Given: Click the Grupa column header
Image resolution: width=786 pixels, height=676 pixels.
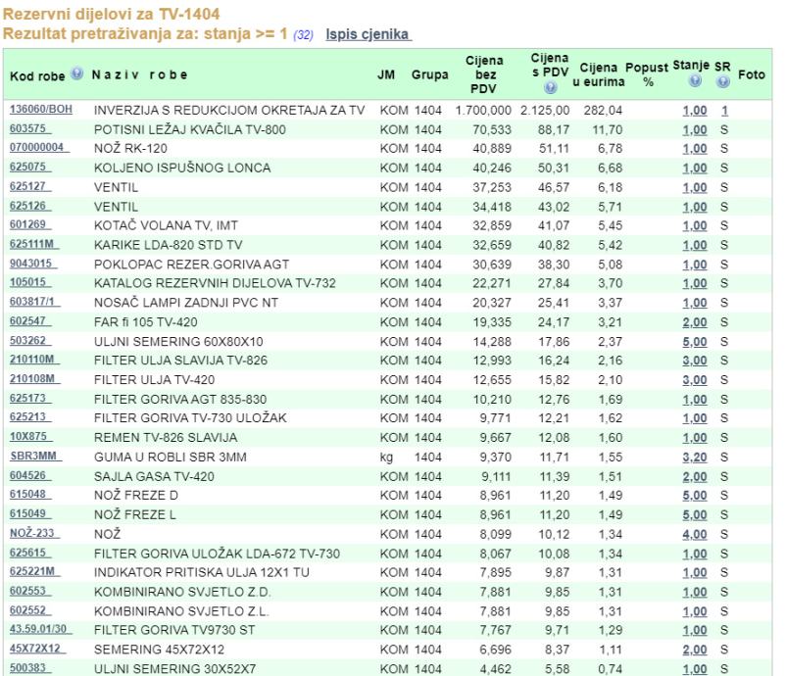Looking at the screenshot, I should pos(429,74).
